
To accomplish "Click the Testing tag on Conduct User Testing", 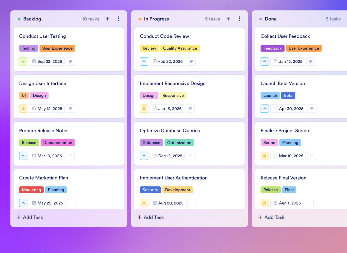I will tap(28, 48).
